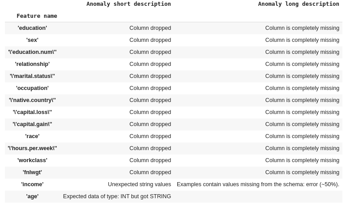Click the 'income' feature name

[32, 184]
